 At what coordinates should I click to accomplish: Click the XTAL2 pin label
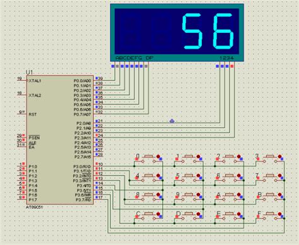[x=35, y=95]
